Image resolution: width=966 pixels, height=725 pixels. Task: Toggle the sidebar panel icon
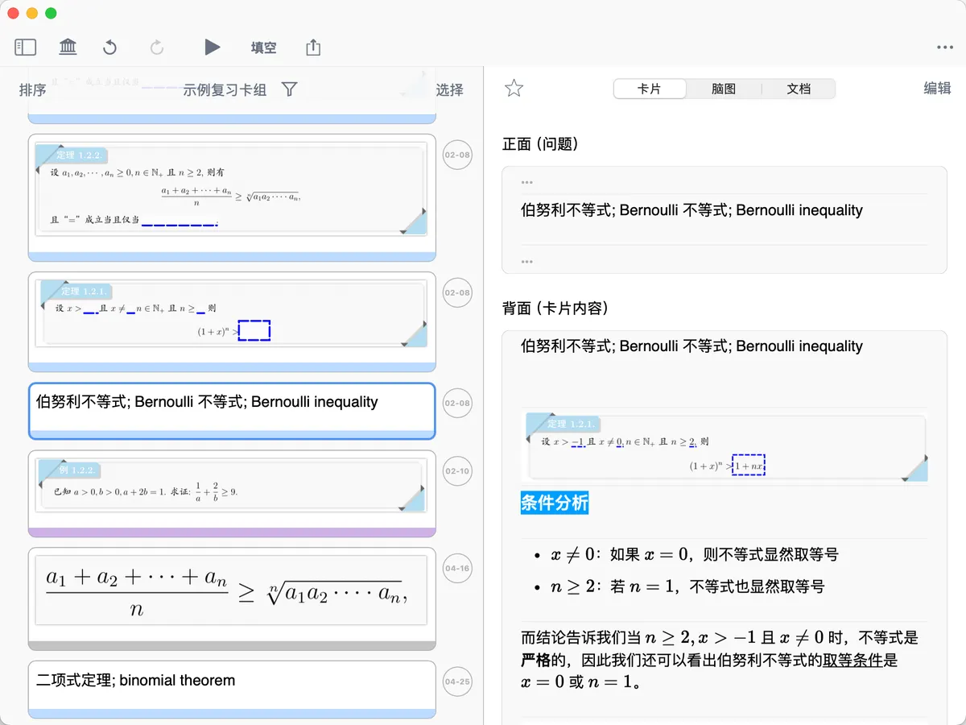[26, 48]
